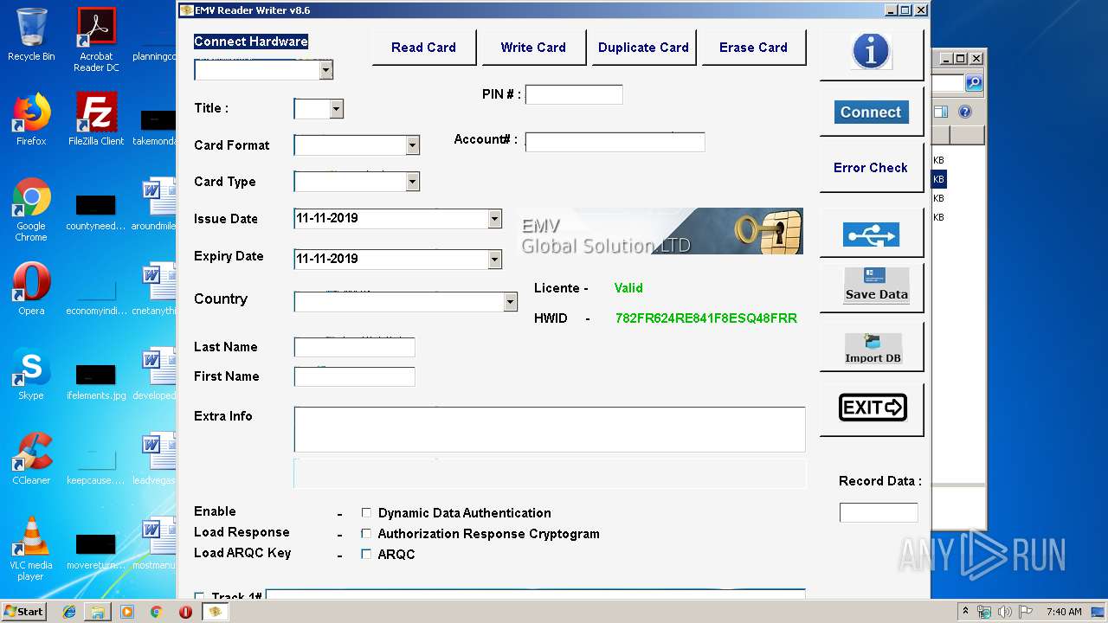This screenshot has width=1108, height=623.
Task: Click the First Name input field
Action: click(x=355, y=376)
